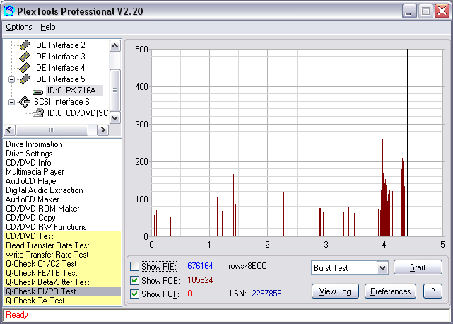This screenshot has height=324, width=453.
Task: Select Read Transfer Rate Test
Action: pyautogui.click(x=62, y=245)
